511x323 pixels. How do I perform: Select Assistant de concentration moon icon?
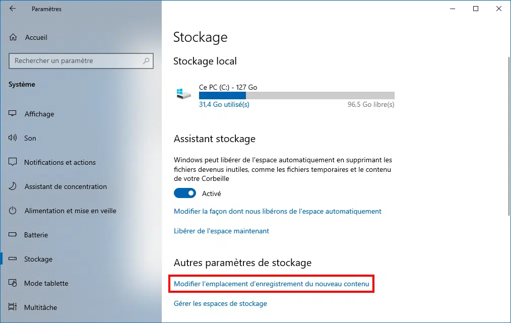click(x=13, y=186)
